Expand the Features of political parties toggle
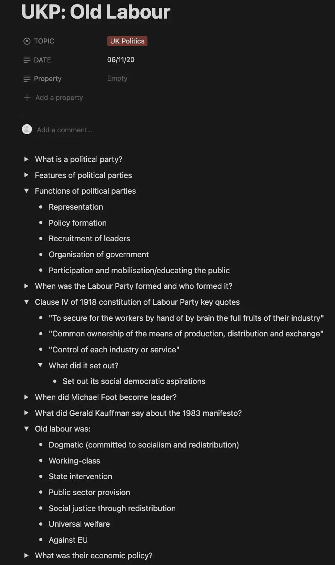 pyautogui.click(x=26, y=175)
